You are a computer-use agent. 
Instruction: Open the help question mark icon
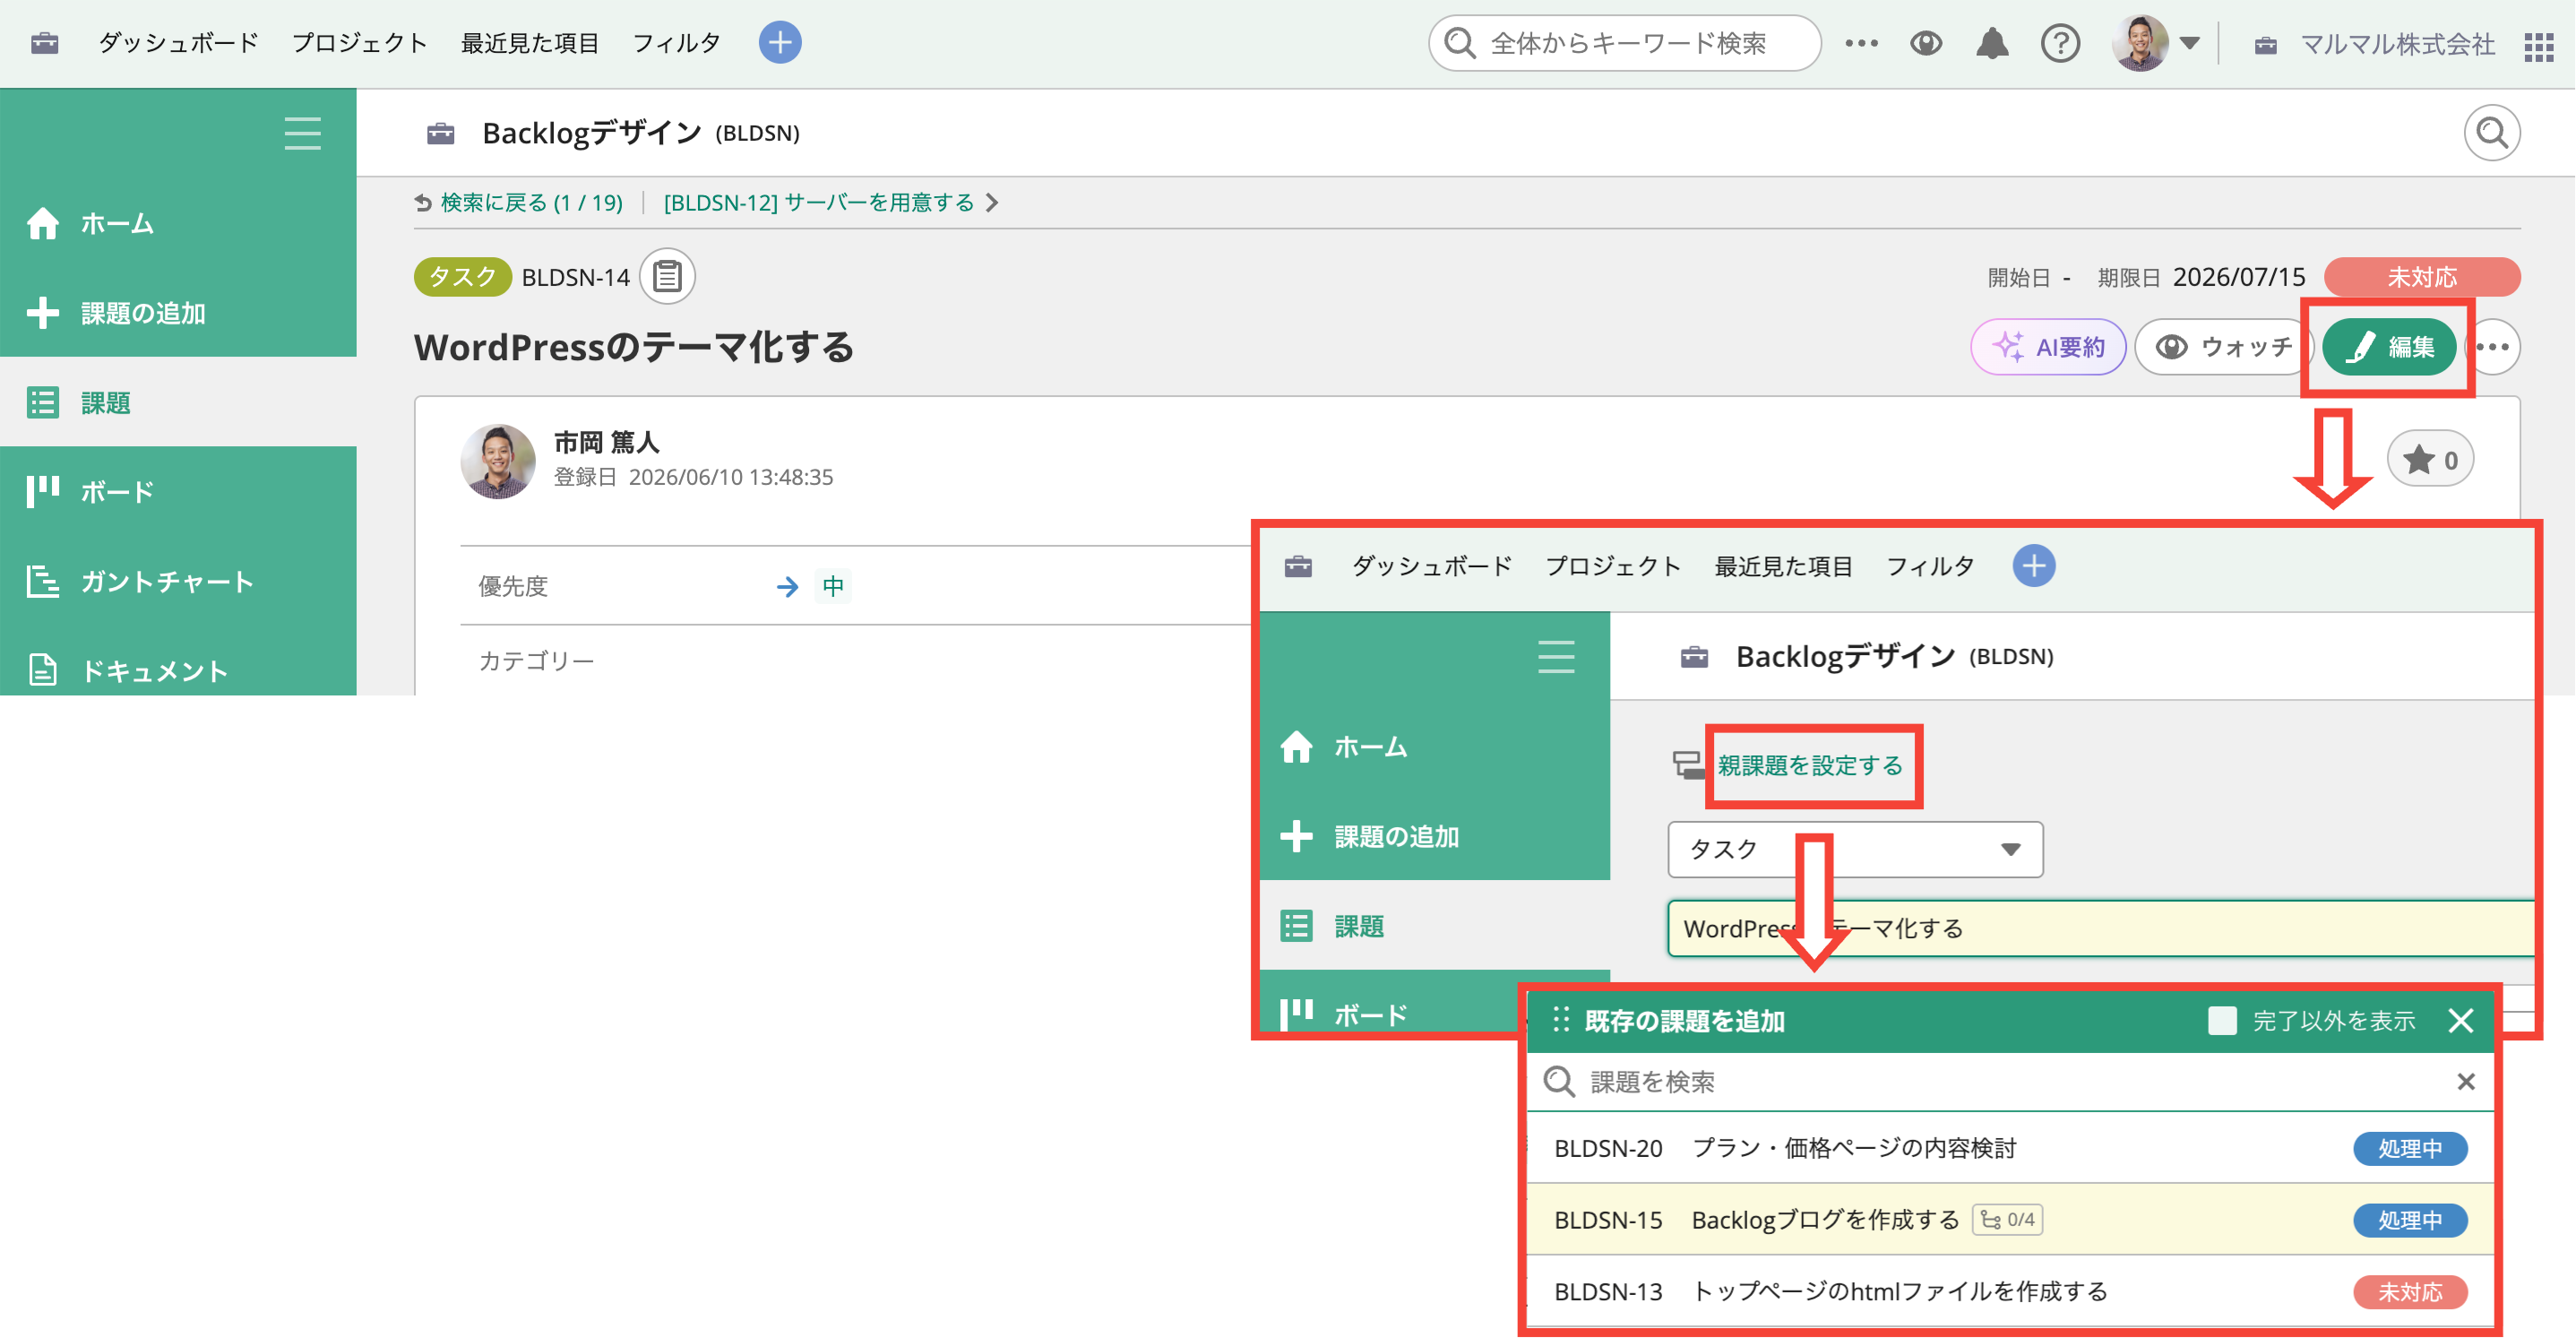2060,43
